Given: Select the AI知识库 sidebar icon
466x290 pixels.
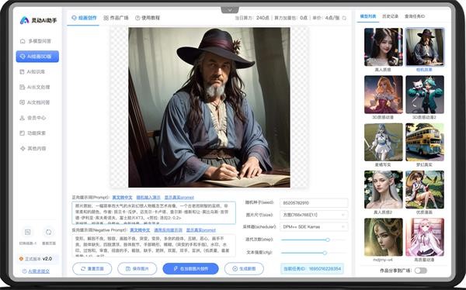Looking at the screenshot, I should (22, 72).
